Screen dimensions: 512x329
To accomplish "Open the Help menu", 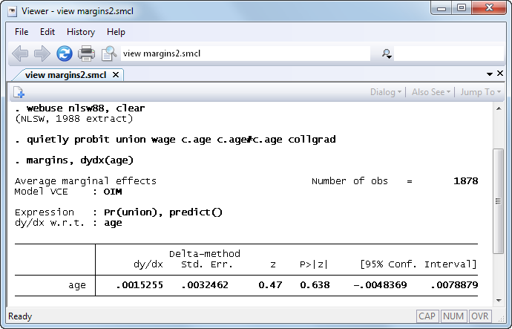I will [116, 32].
